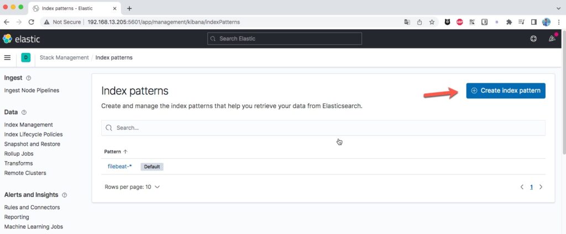Bookmark page with star icon
566x234 pixels.
[x=432, y=22]
